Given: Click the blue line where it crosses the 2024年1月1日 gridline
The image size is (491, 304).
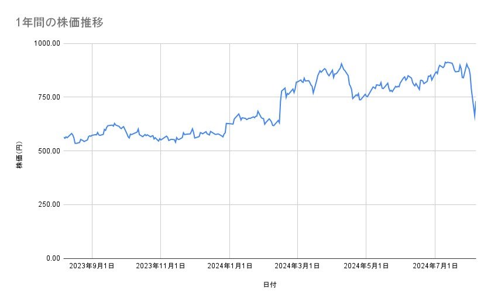Looking at the screenshot, I should [229, 124].
